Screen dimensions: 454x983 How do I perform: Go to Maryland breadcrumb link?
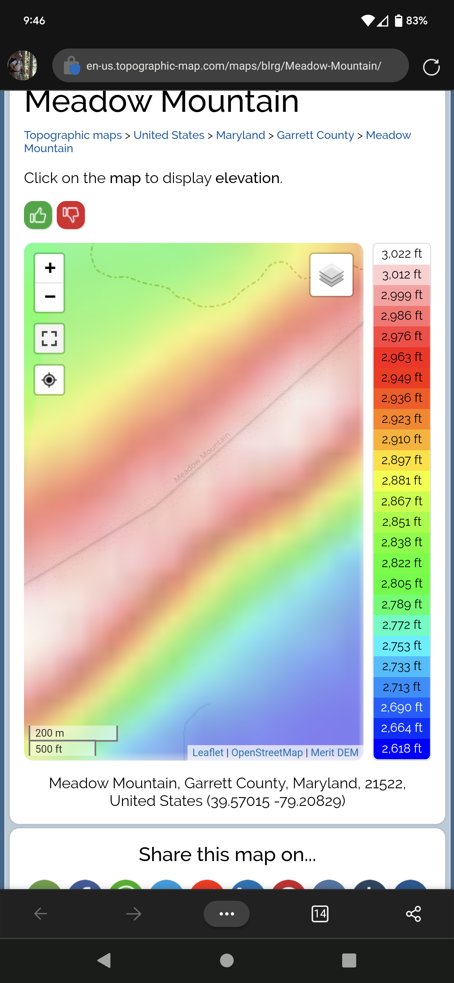pos(240,135)
